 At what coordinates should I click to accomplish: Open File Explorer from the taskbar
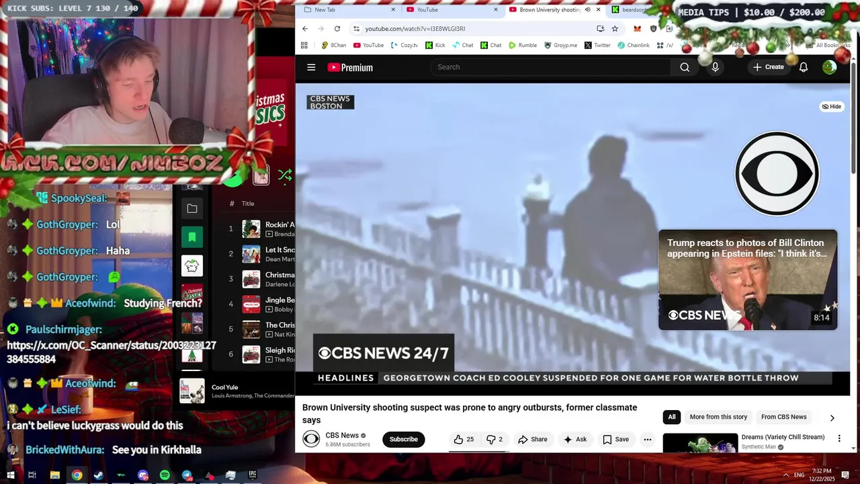55,475
